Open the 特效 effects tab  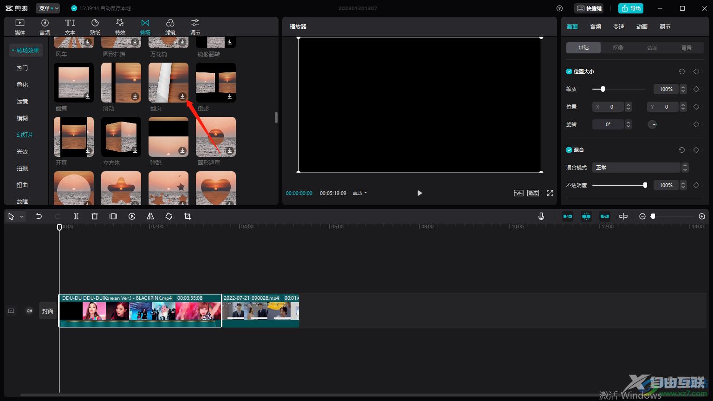tap(120, 26)
